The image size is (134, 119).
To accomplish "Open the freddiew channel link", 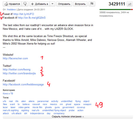I will click(11, 10).
